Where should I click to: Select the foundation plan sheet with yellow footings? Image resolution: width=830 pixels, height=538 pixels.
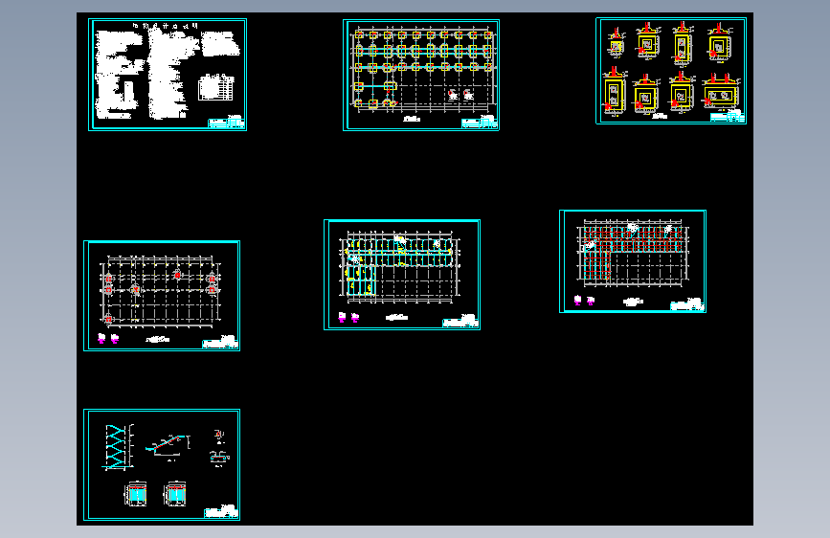pos(421,76)
